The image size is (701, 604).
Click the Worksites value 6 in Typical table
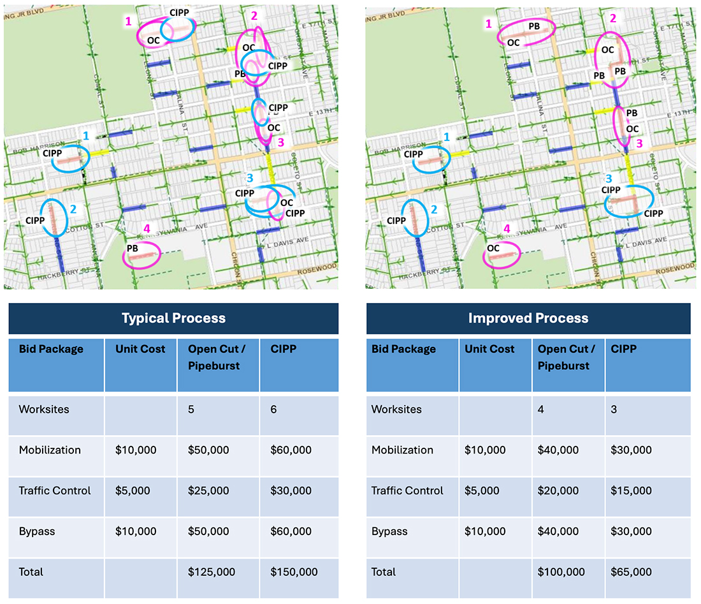point(274,409)
